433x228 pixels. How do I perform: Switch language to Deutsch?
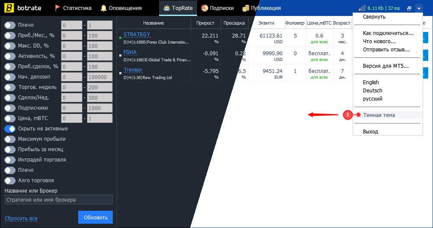pyautogui.click(x=372, y=91)
